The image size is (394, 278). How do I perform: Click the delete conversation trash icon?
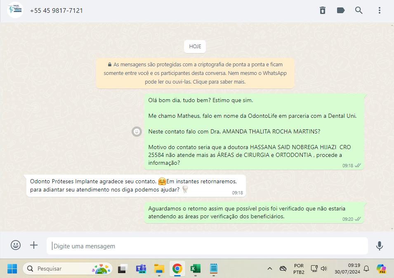(323, 10)
